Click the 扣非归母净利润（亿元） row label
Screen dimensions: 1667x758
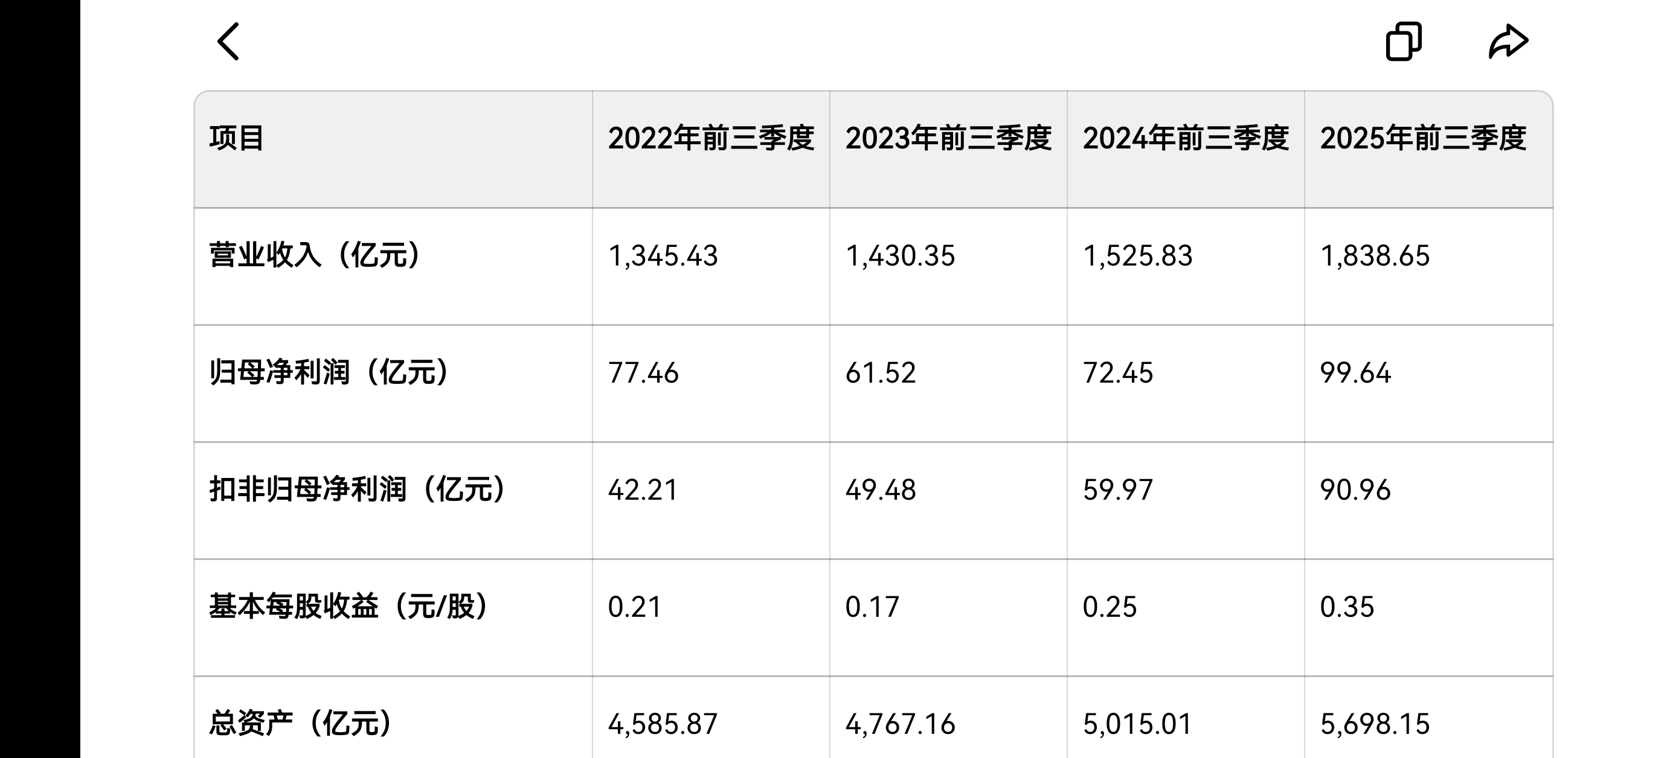point(358,489)
